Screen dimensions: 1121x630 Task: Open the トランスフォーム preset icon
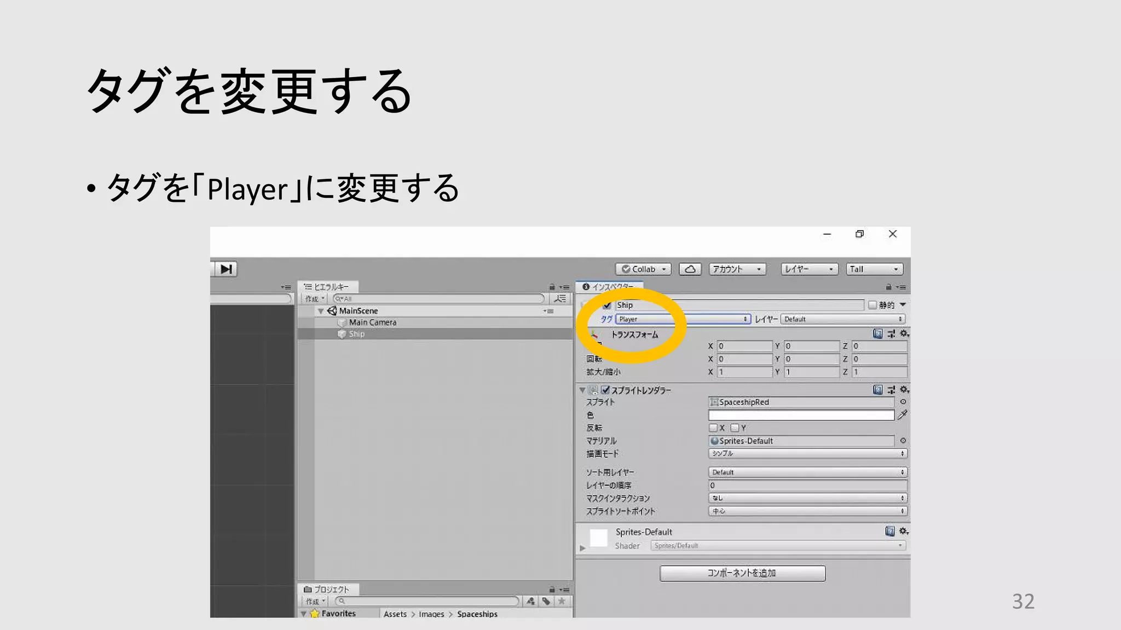[891, 334]
